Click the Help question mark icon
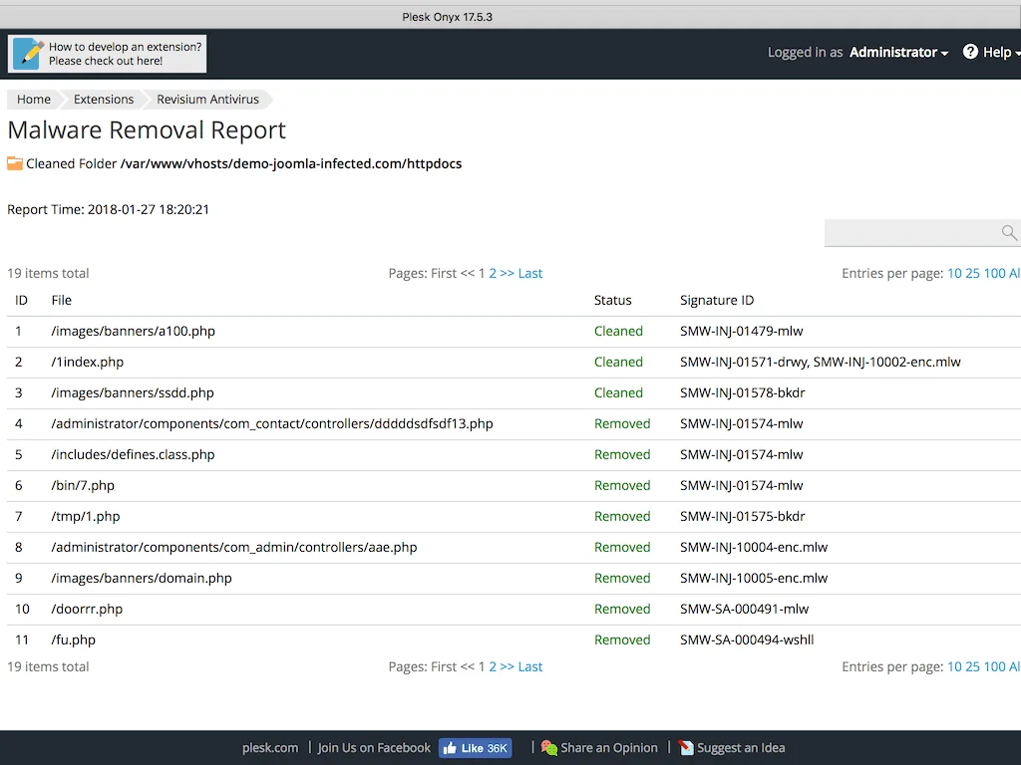1021x765 pixels. point(970,52)
